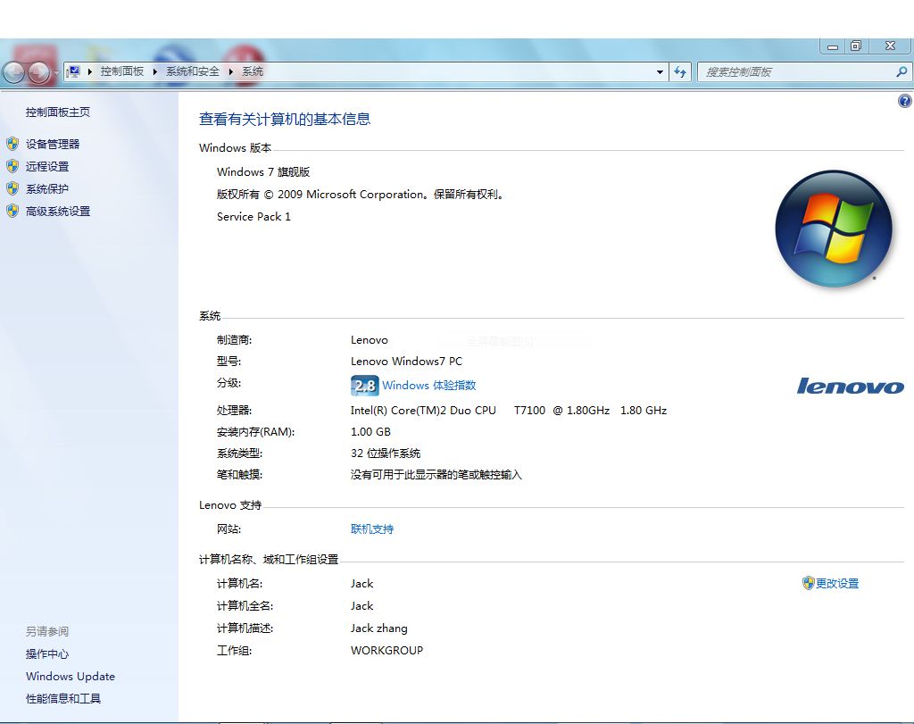Click the search magnifier icon
This screenshot has height=724, width=914.
(902, 71)
